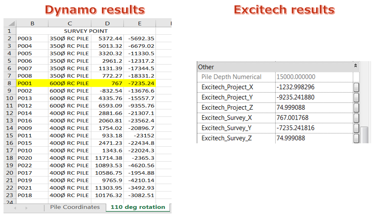Select the 110 deg rotation sheet tab

pyautogui.click(x=138, y=207)
